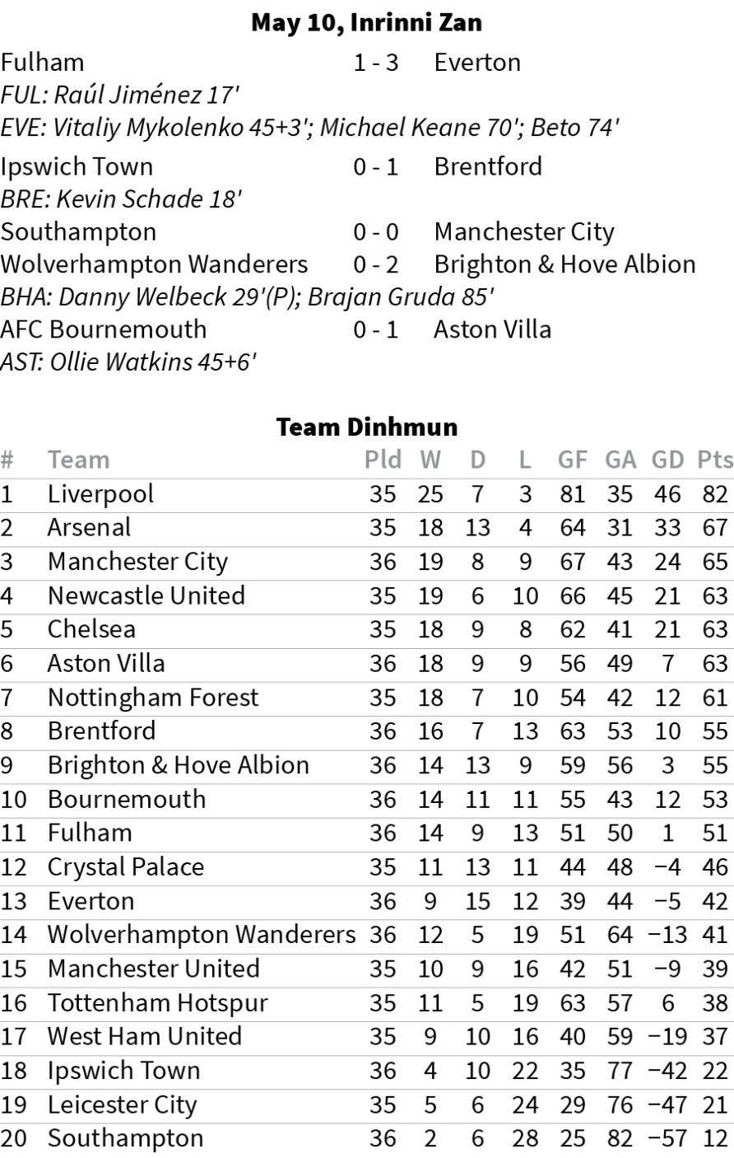734x1158 pixels.
Task: Select Fulham in the match results
Action: (x=42, y=63)
